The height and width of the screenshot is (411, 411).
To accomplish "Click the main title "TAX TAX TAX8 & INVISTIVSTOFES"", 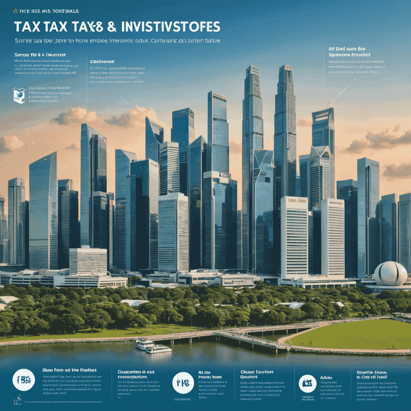I will tap(117, 27).
